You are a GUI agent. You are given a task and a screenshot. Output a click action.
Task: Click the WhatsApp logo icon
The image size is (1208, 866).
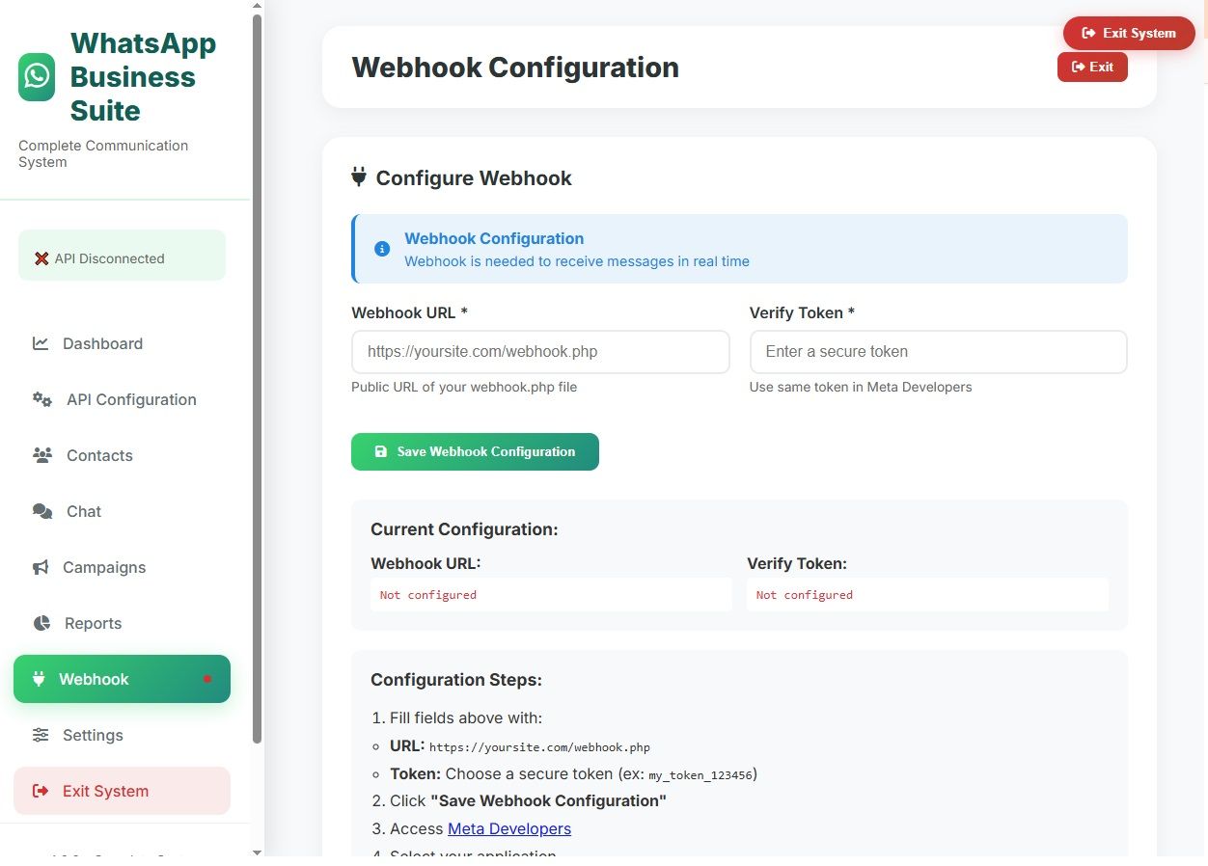click(37, 77)
